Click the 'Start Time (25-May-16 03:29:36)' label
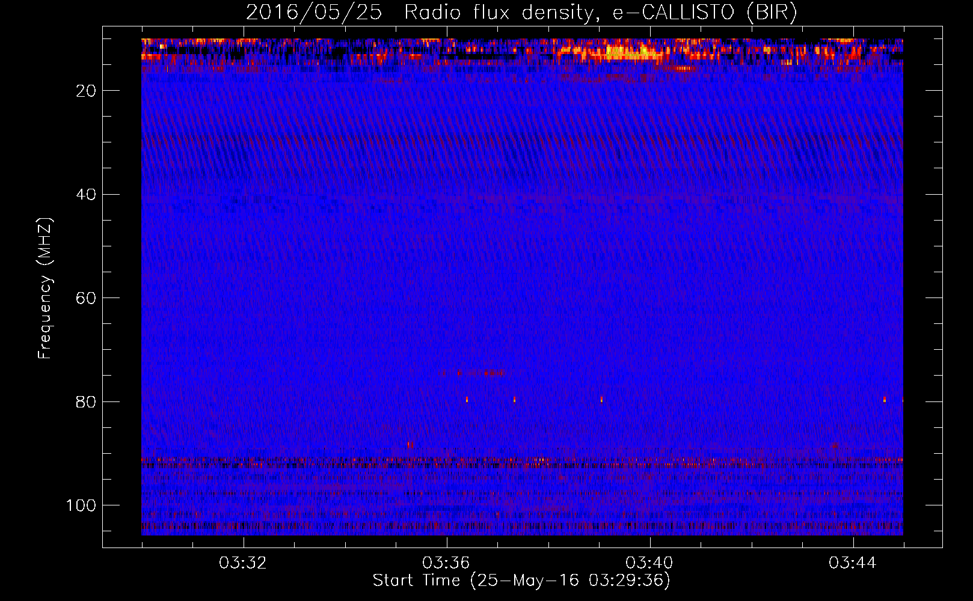973x601 pixels. coord(521,581)
